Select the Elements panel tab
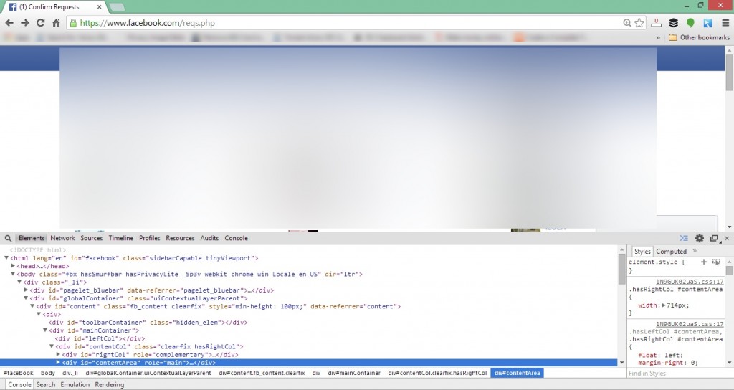The height and width of the screenshot is (390, 734). pyautogui.click(x=32, y=238)
